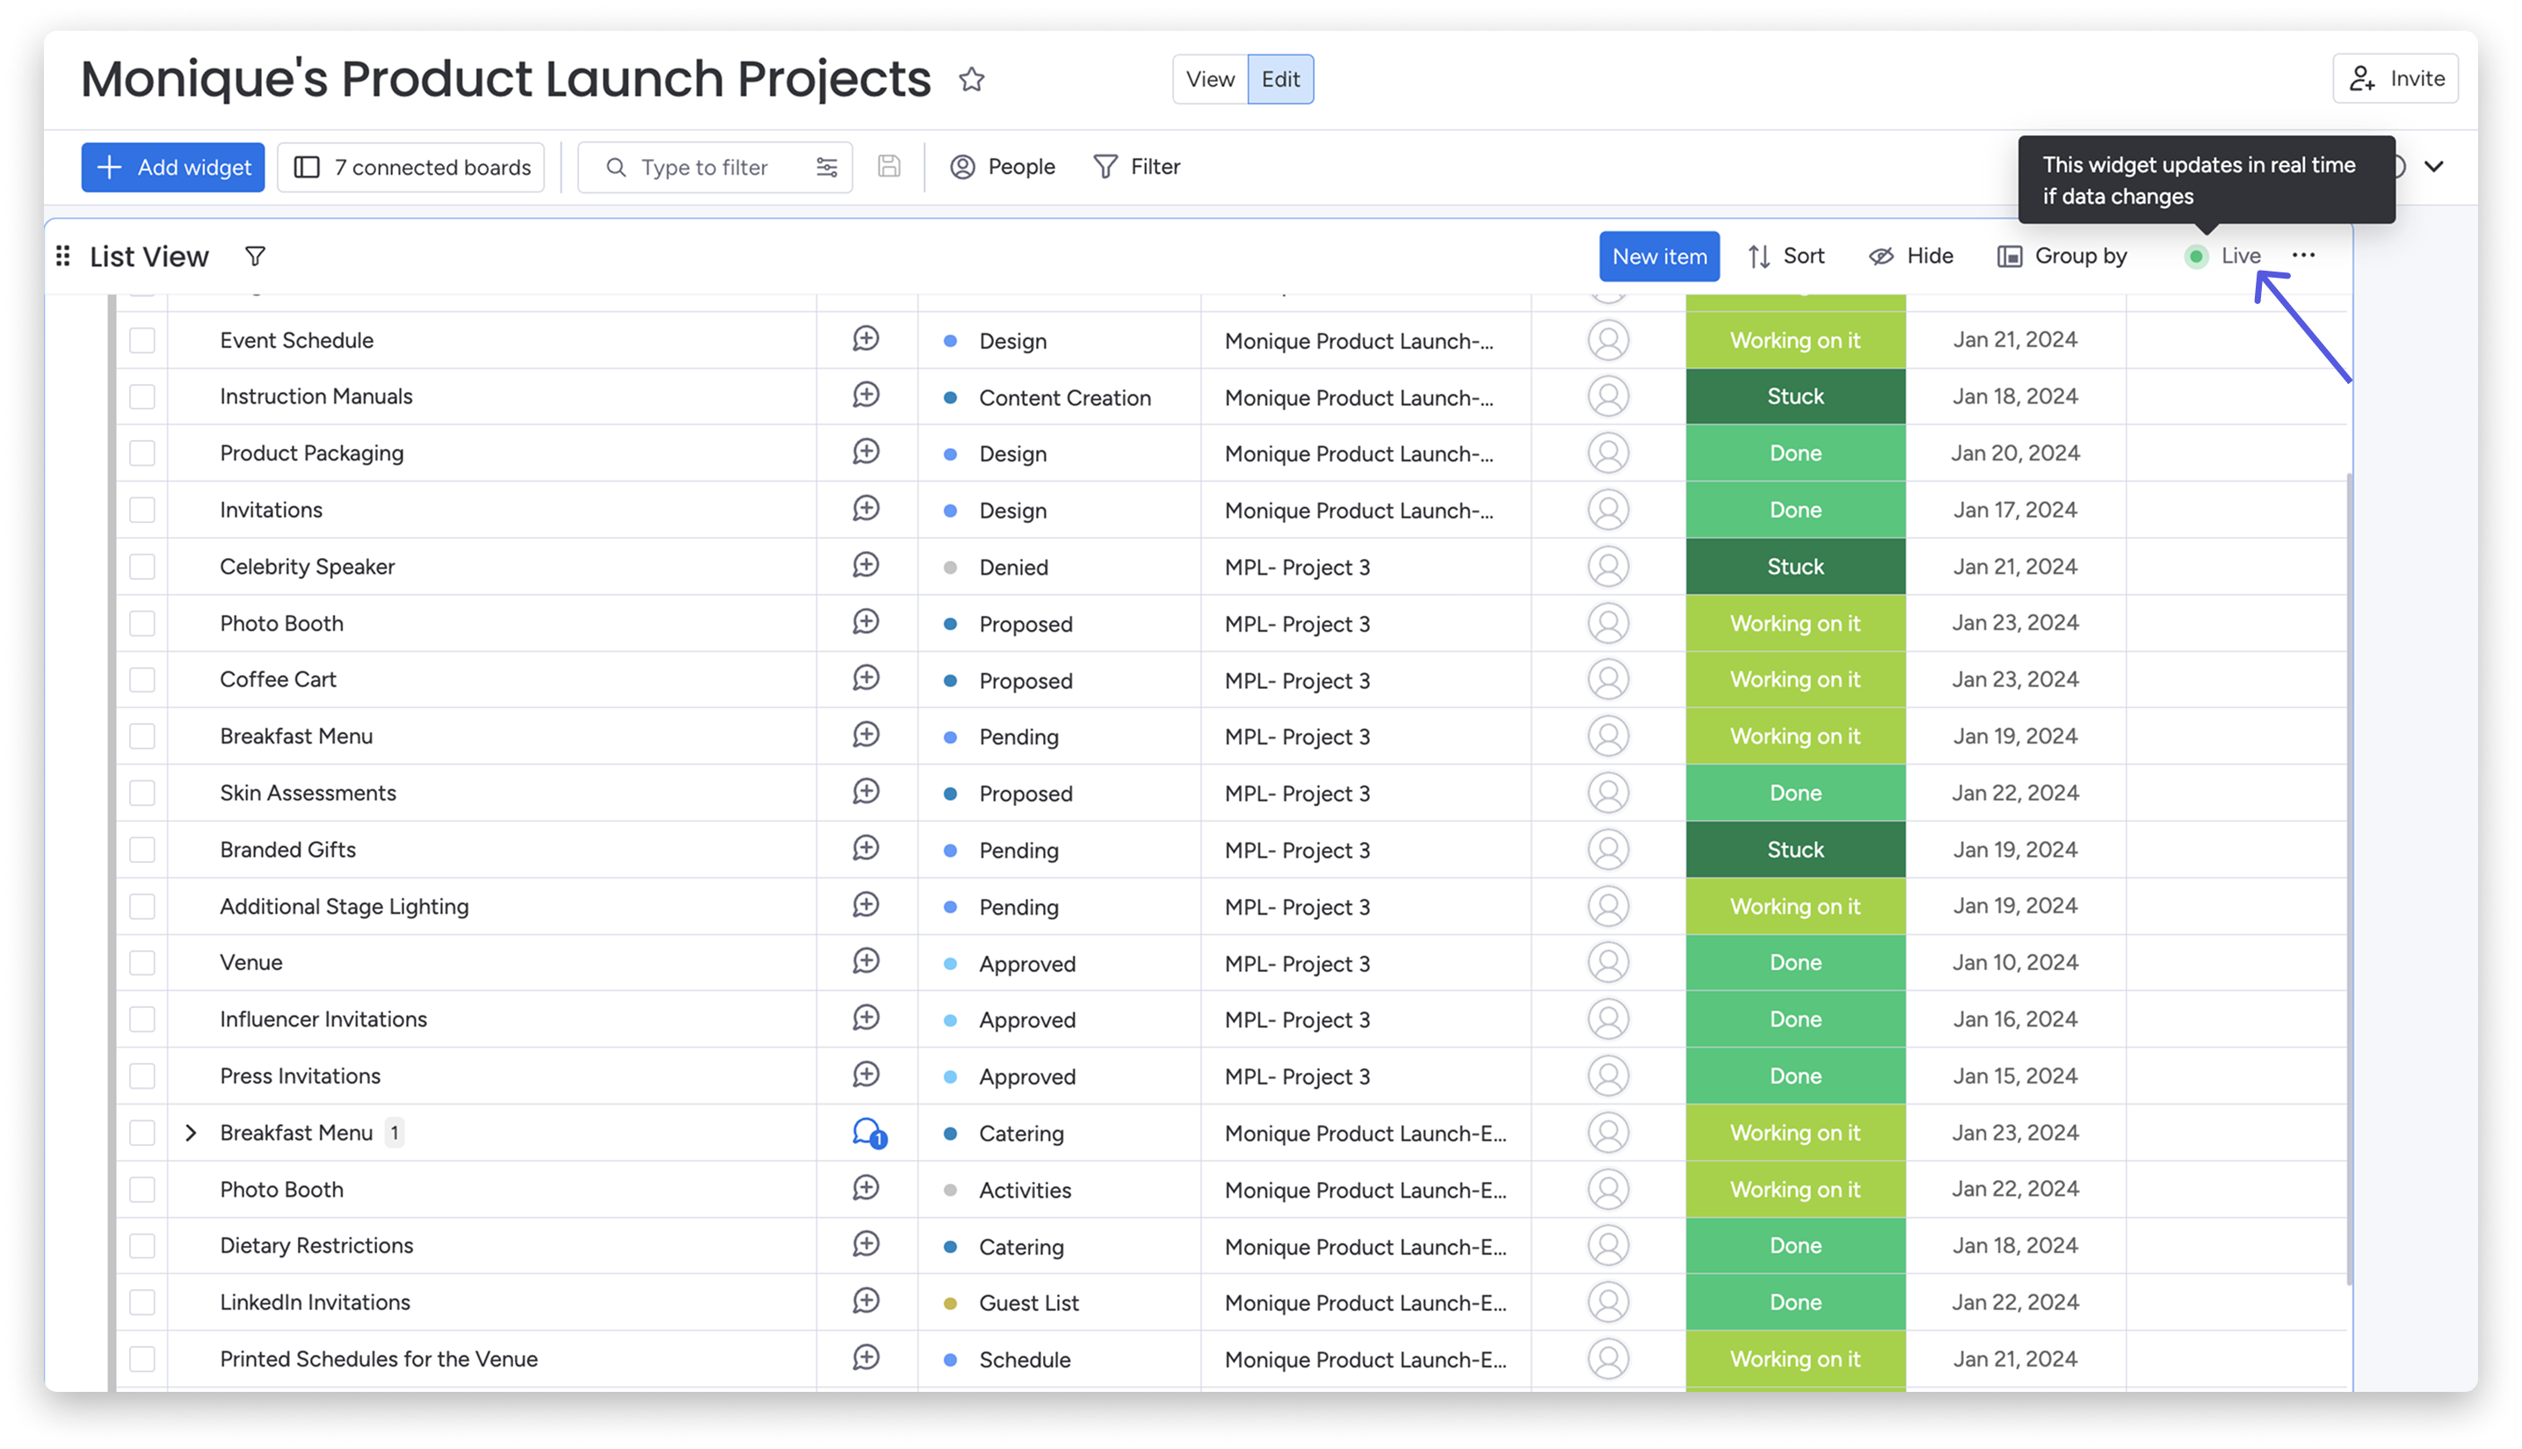Click person avatar for Celebrity Speaker row
Image resolution: width=2522 pixels, height=1449 pixels.
1607,566
